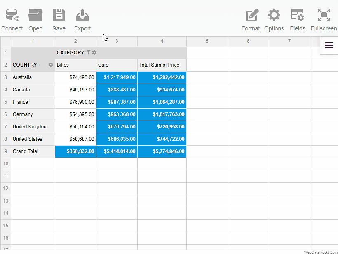The width and height of the screenshot is (338, 254).
Task: Select row number 10 header
Action: [x=6, y=164]
